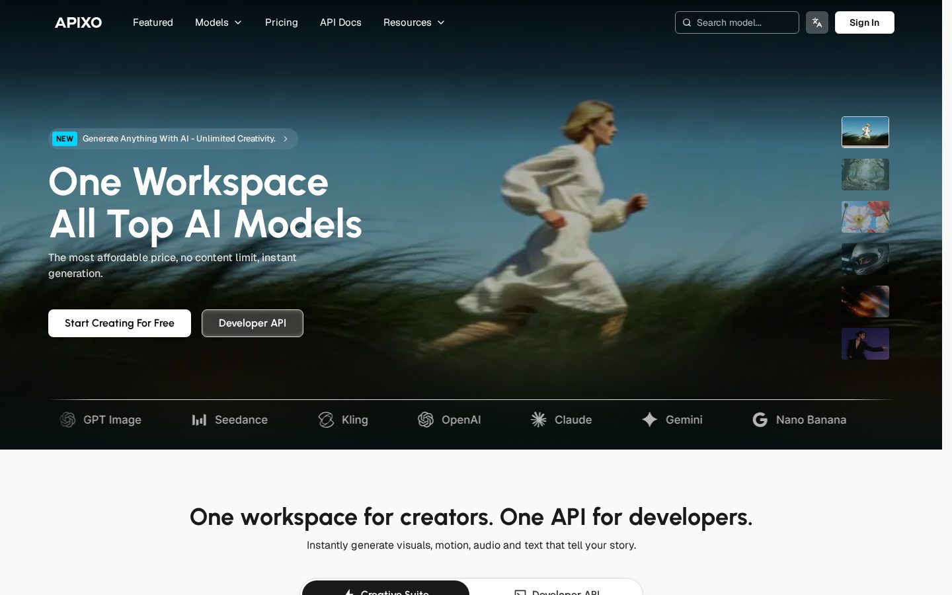
Task: Select the flowers thumbnail
Action: coord(865,217)
